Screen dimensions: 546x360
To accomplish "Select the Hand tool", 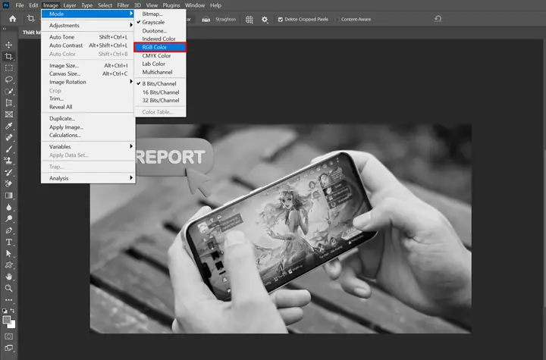I will 8,277.
